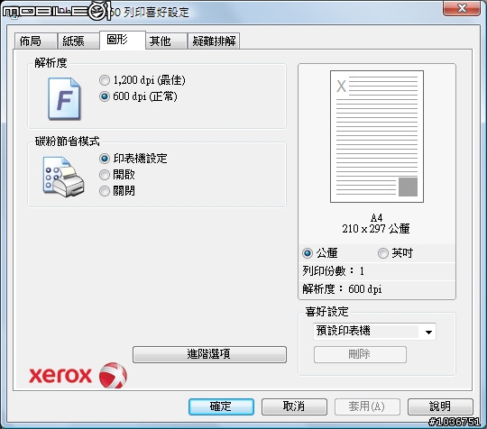The height and width of the screenshot is (429, 487).
Task: Go to the 其他 tab
Action: coord(166,41)
